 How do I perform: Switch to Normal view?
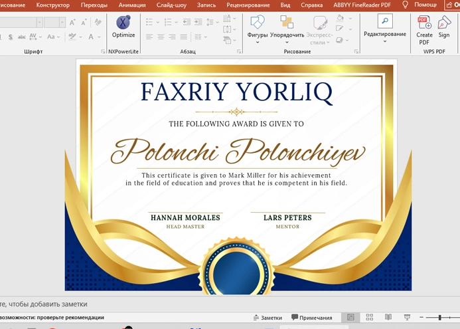350,317
